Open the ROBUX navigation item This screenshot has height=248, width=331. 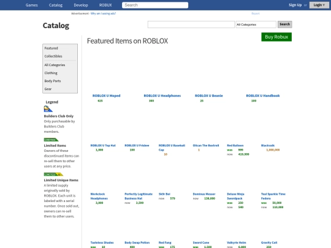pyautogui.click(x=105, y=5)
